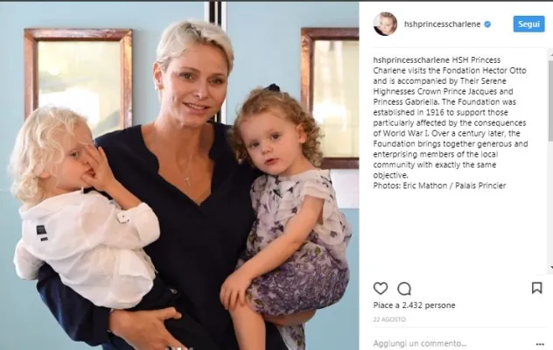The width and height of the screenshot is (553, 350).
Task: Click the verified badge next to username
Action: tap(487, 24)
